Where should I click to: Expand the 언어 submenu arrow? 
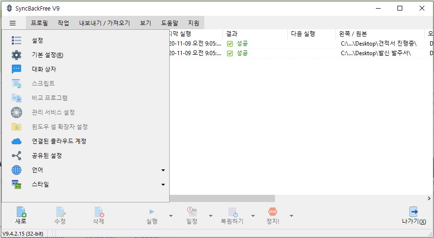point(163,170)
